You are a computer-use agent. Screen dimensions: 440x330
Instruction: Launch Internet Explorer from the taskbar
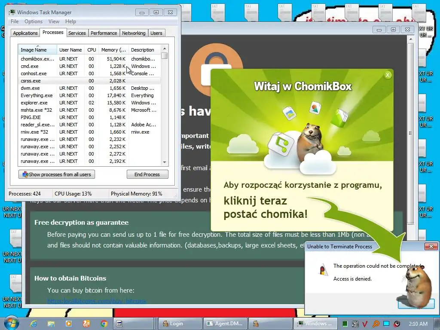tap(34, 324)
